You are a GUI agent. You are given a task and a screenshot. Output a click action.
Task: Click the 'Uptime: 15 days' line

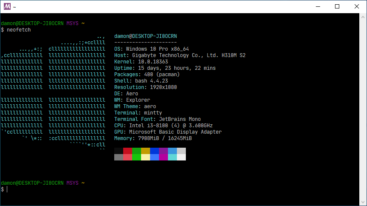pos(165,68)
